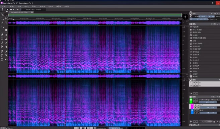Open the layers panel size dropdown
This screenshot has width=220, height=129.
click(215, 97)
